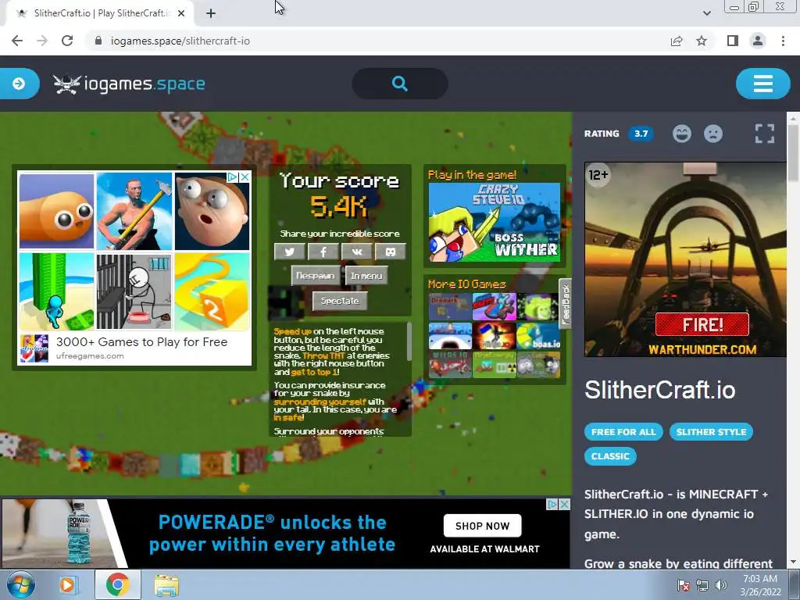
Task: Click the network tray icon
Action: pos(702,585)
